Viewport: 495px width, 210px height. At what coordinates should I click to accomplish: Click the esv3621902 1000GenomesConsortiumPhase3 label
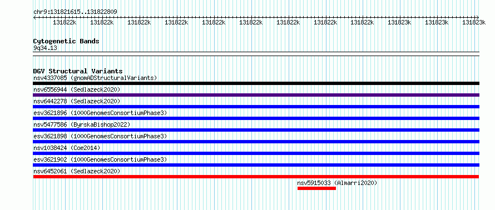click(100, 159)
